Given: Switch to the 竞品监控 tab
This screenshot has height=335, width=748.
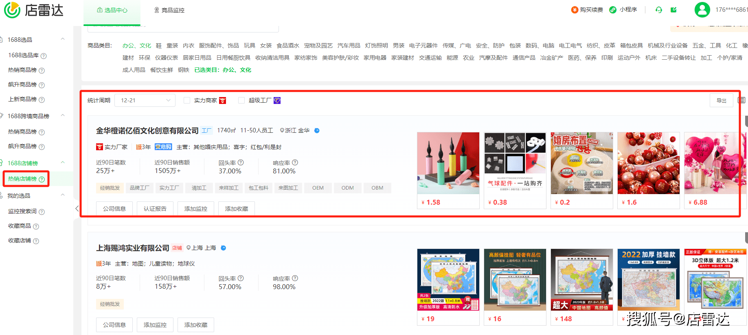Looking at the screenshot, I should 169,10.
